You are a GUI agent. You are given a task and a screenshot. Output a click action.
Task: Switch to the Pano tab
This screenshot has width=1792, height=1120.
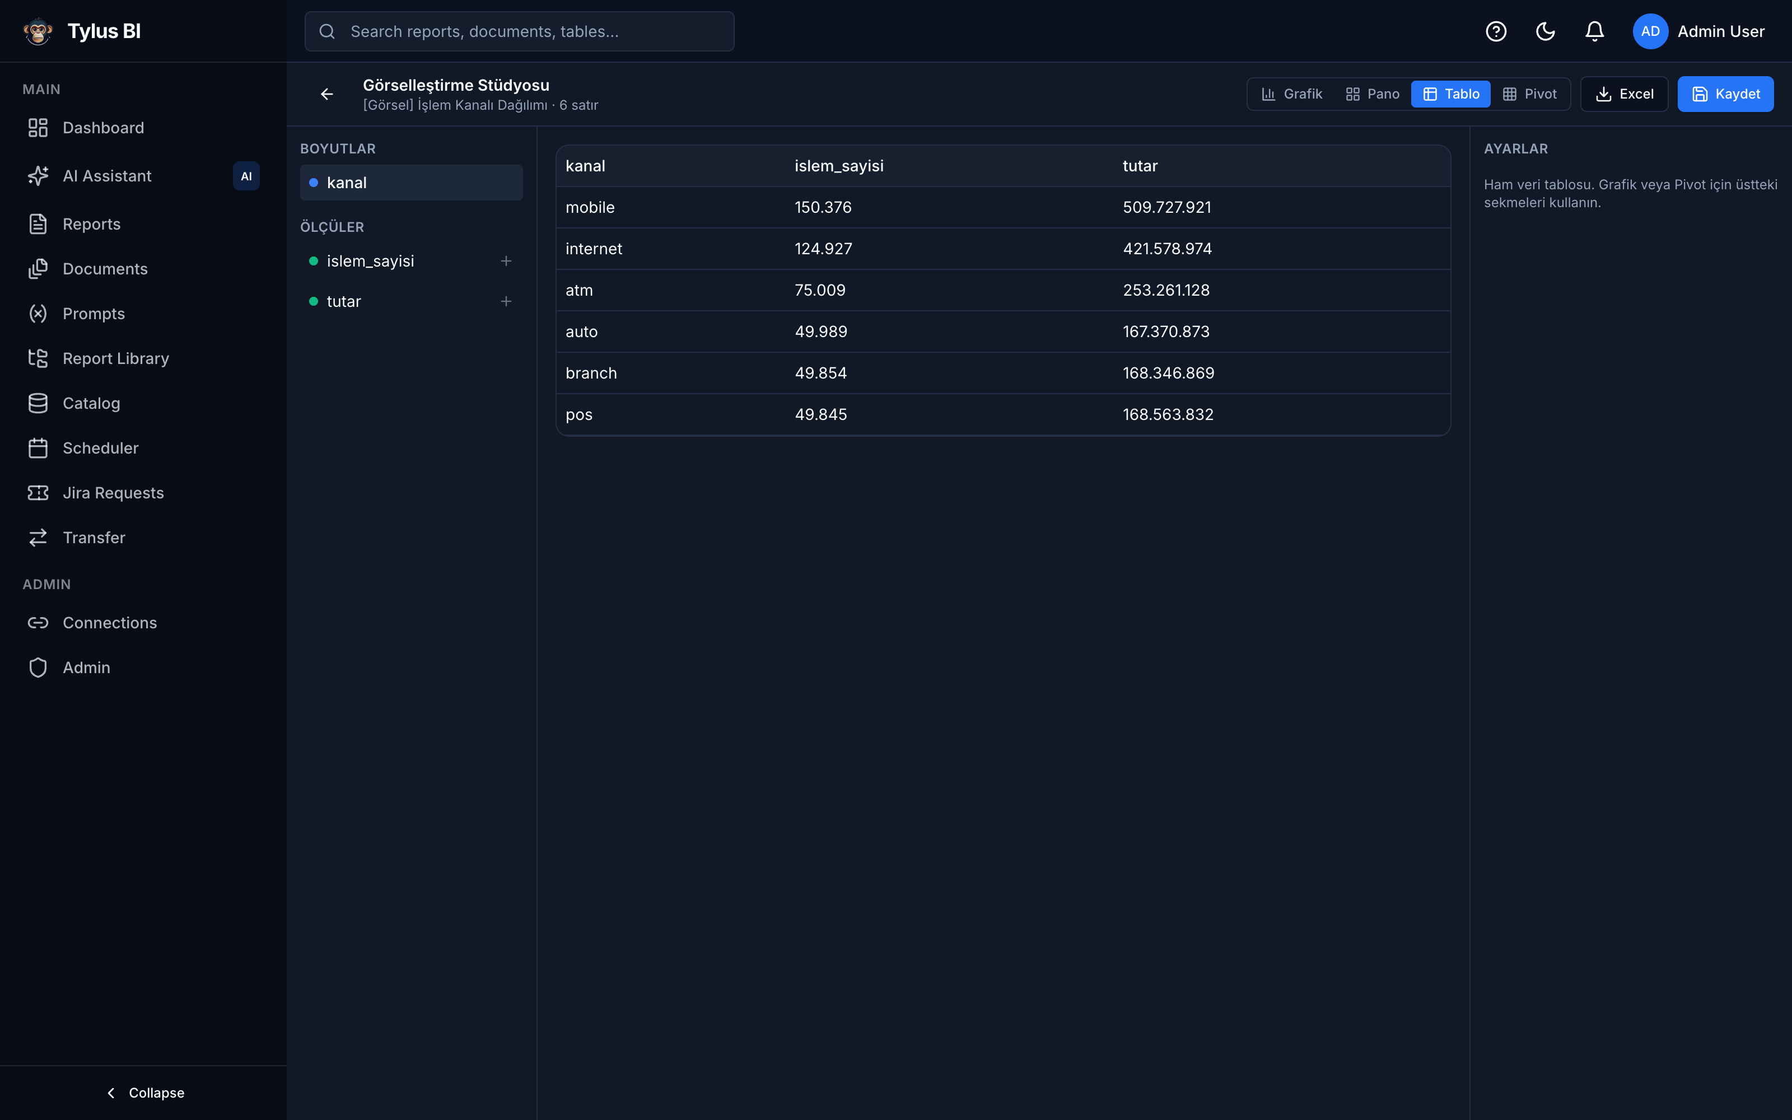(1372, 94)
